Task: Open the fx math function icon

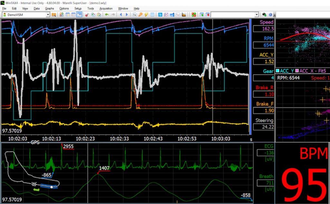Action: (x=134, y=15)
